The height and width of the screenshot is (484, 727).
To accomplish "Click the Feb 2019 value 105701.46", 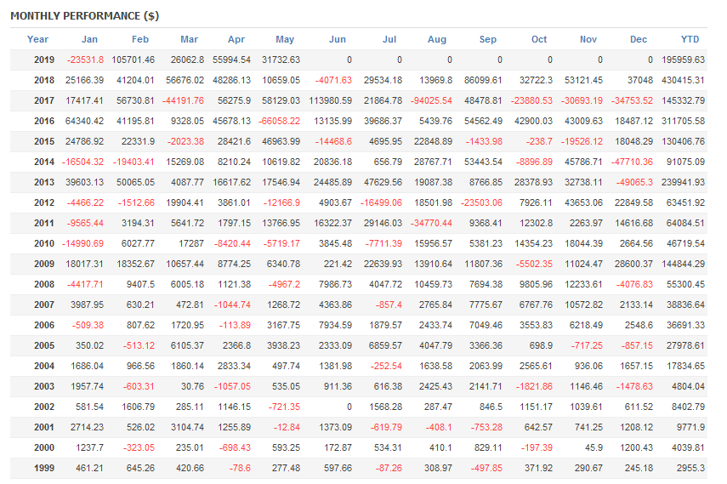I will pyautogui.click(x=133, y=60).
